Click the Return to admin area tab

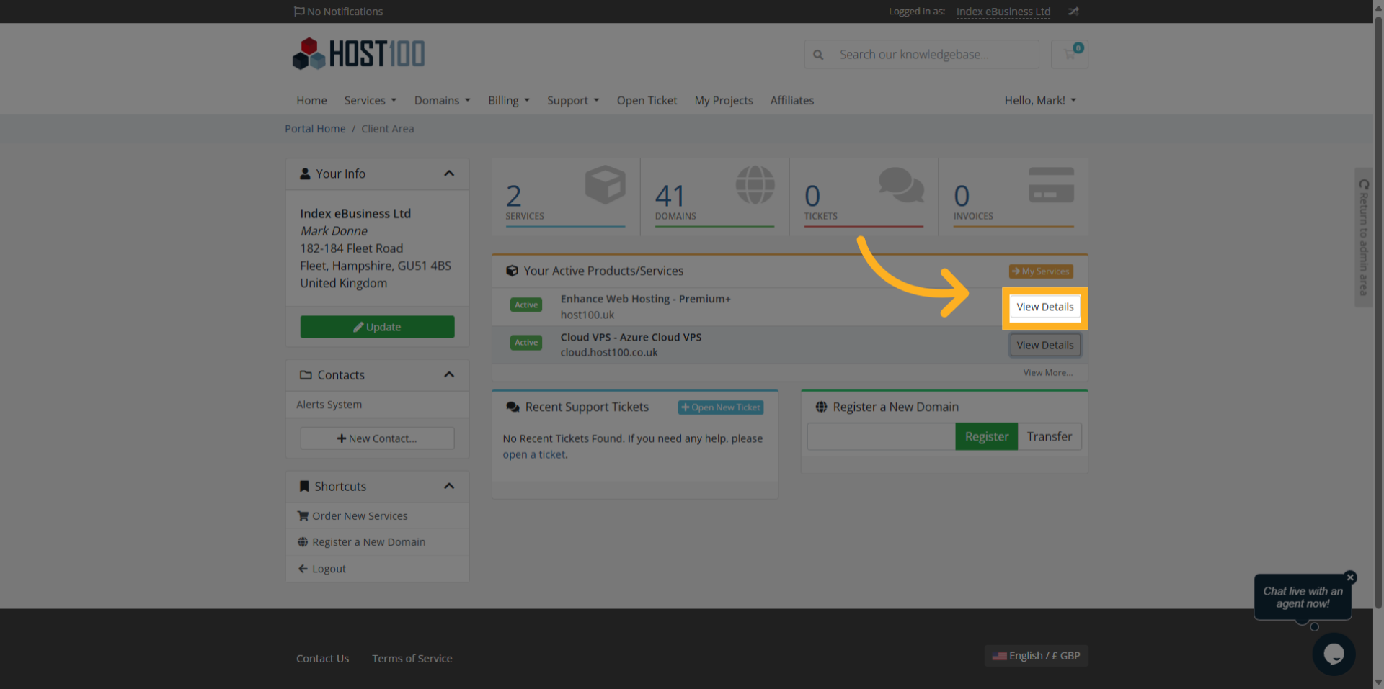click(x=1363, y=238)
